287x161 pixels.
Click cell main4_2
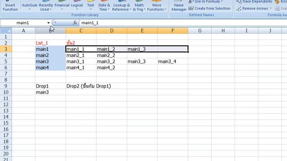[112, 68]
